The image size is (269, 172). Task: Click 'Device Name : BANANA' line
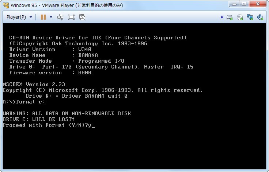point(53,55)
